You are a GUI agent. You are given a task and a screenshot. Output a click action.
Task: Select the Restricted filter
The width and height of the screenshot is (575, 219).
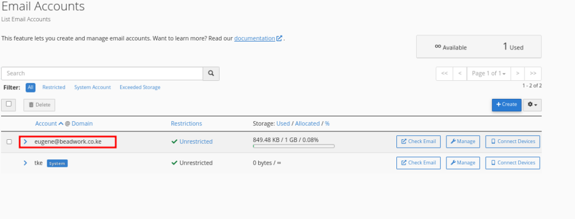pyautogui.click(x=54, y=87)
